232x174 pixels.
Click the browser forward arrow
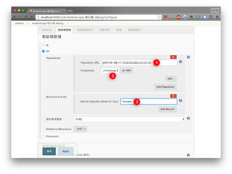20,17
